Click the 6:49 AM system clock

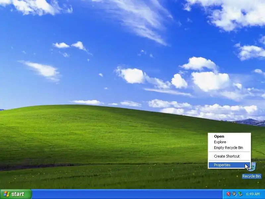(253, 194)
